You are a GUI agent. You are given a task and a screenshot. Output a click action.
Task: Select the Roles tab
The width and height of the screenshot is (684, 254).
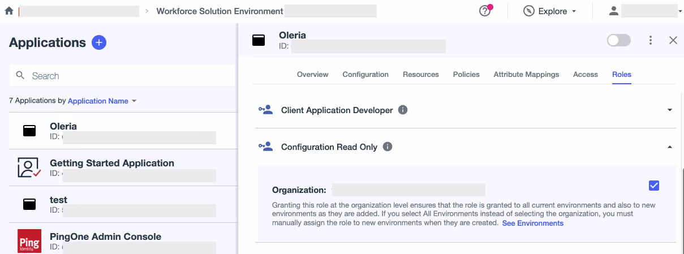click(x=622, y=74)
